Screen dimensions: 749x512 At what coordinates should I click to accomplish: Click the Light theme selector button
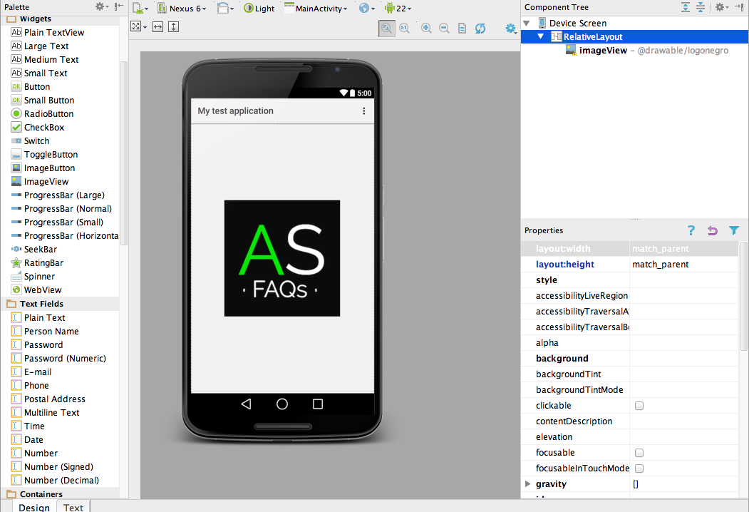259,8
